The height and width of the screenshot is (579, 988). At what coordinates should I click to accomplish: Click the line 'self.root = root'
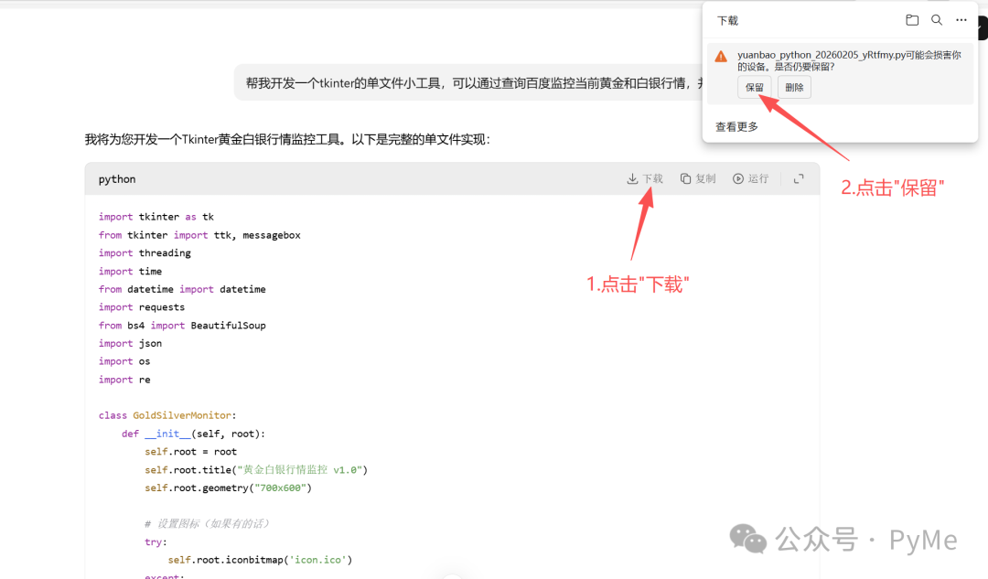click(191, 452)
